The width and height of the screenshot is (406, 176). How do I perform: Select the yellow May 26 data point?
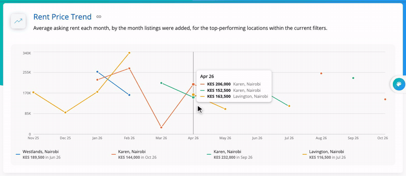pyautogui.click(x=225, y=109)
